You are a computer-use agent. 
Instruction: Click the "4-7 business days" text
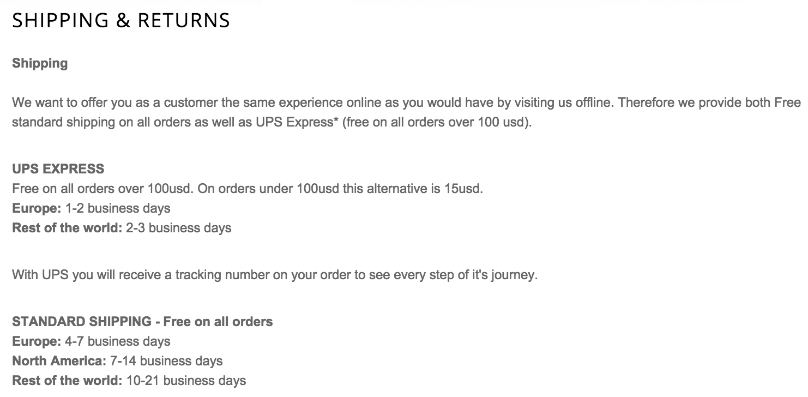click(x=117, y=342)
